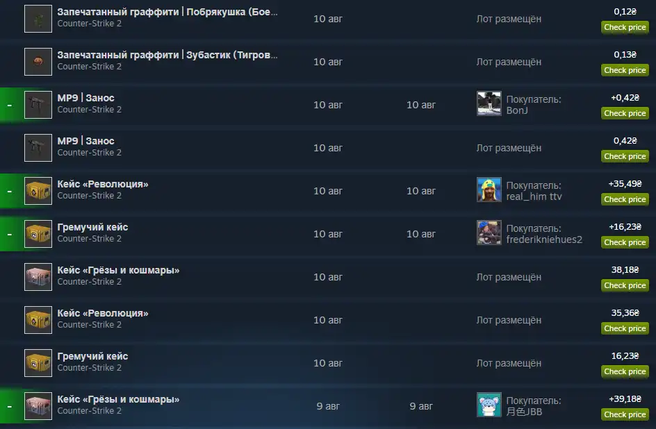Check price for the 38,18₴ Грёзы и кошмары listing

[x=625, y=285]
